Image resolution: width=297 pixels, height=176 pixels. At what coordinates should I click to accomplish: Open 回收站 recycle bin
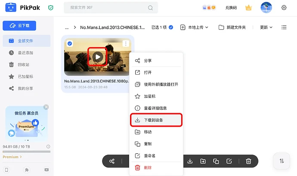coord(27,64)
